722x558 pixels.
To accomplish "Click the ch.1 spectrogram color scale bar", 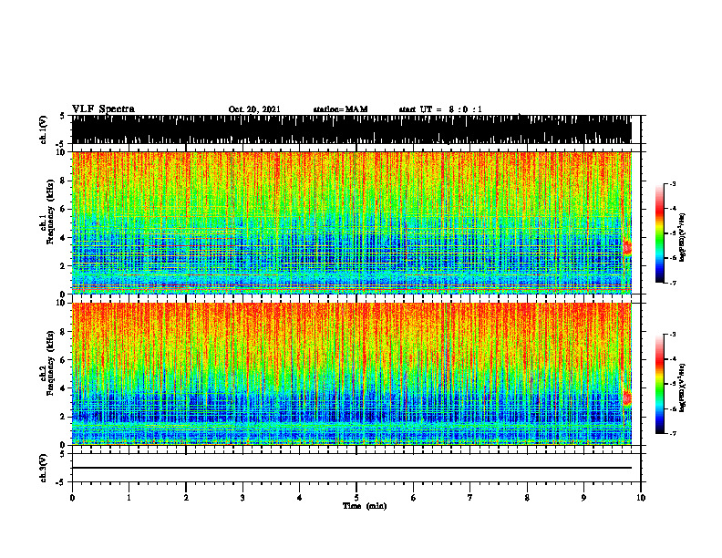I will coord(660,233).
